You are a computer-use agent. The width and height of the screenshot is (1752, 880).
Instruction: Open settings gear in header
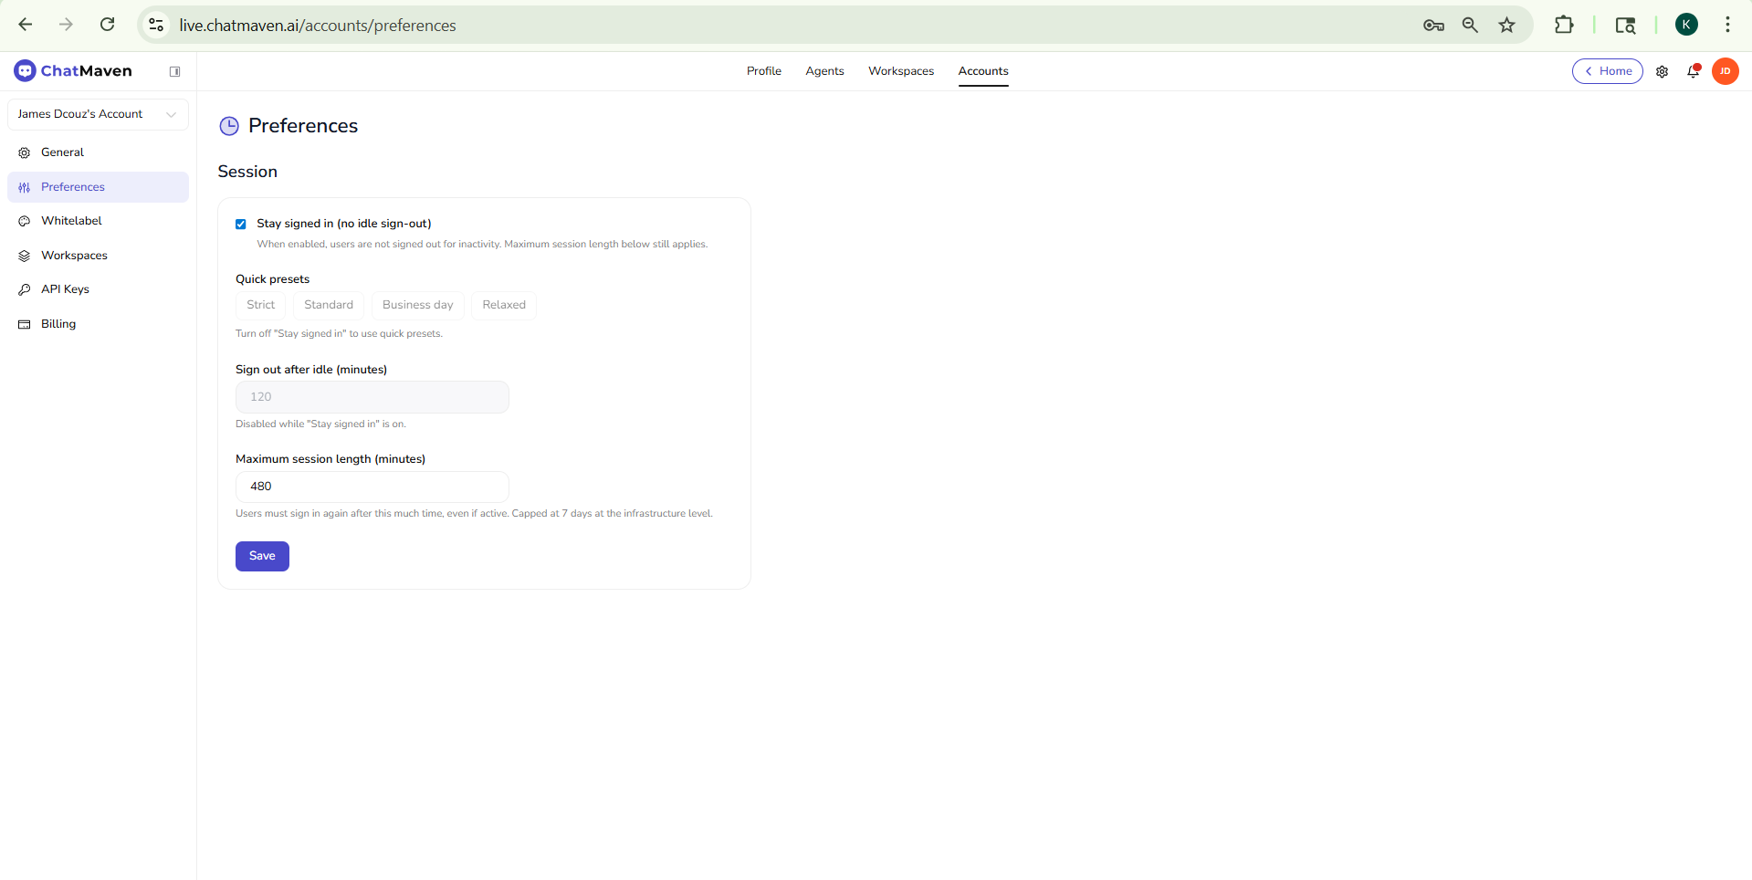coord(1662,71)
